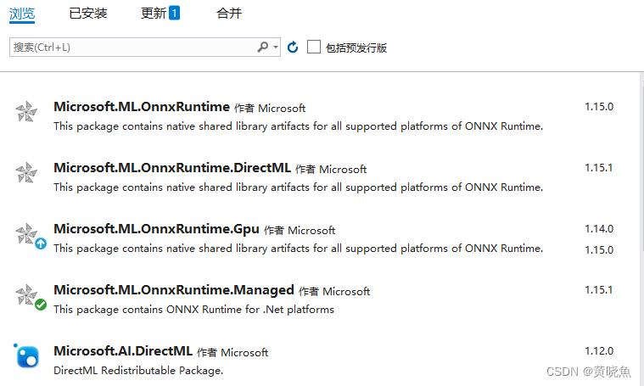Click the magnifier search icon
Screen dimensions: 644x386
[x=263, y=48]
